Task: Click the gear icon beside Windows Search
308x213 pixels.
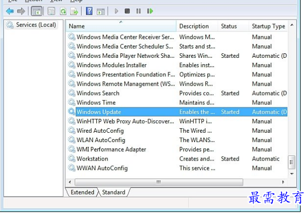Action: 72,93
